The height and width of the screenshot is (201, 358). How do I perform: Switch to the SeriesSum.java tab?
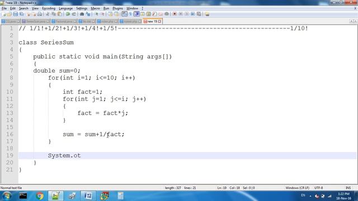pyautogui.click(x=35, y=21)
